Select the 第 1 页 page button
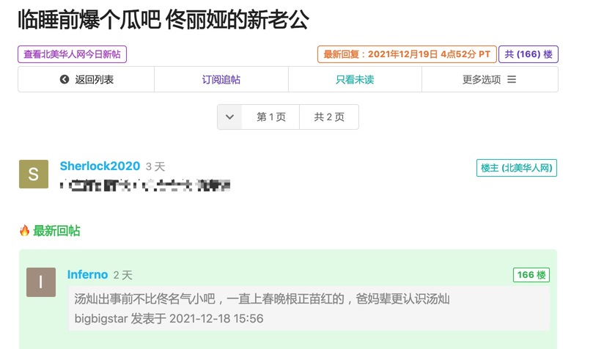The height and width of the screenshot is (349, 615). pyautogui.click(x=270, y=117)
